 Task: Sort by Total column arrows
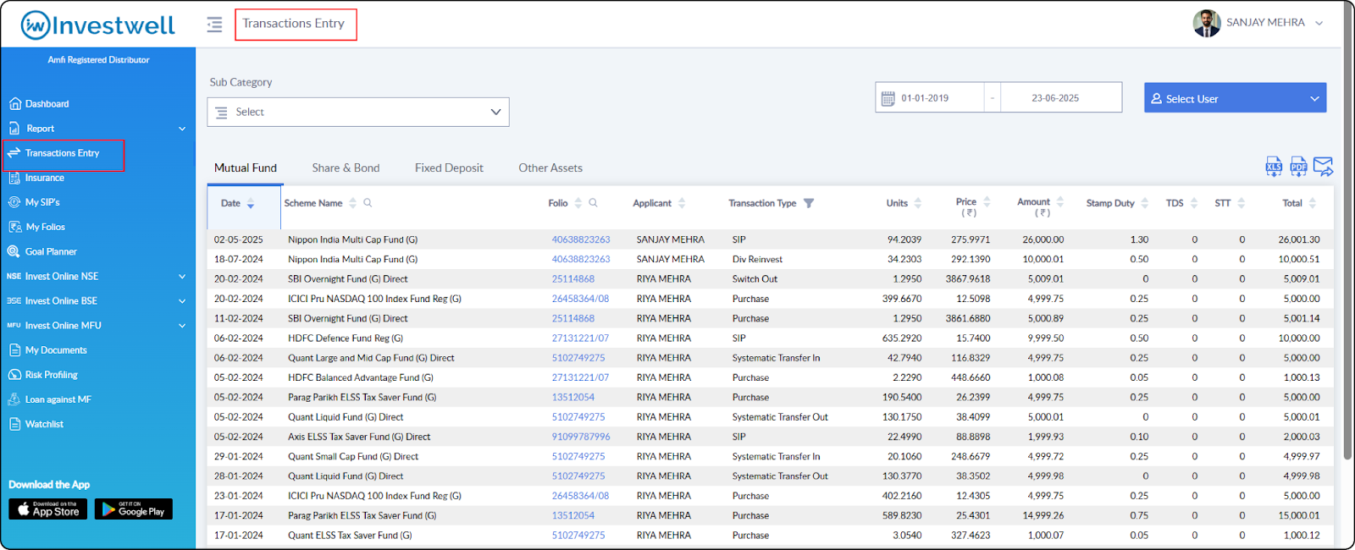pos(1313,203)
